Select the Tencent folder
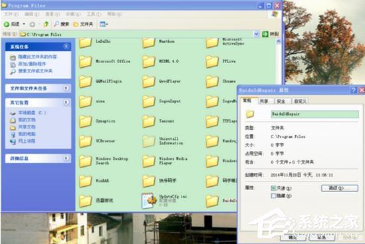365x244 pixels. pyautogui.click(x=158, y=121)
